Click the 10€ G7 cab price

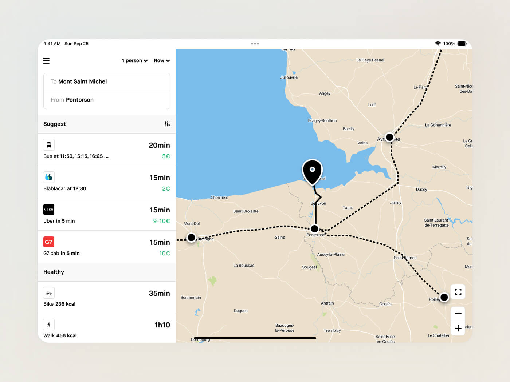pos(165,254)
